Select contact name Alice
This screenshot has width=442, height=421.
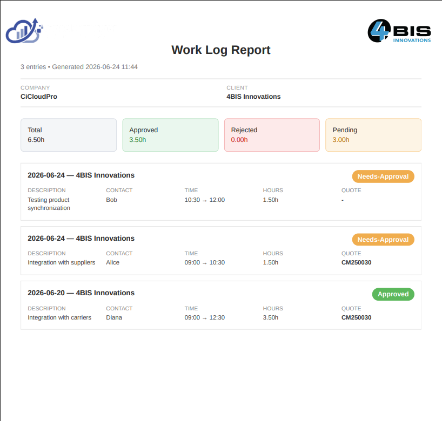[112, 262]
